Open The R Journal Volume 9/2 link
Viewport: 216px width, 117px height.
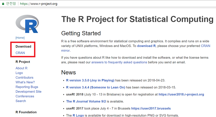tap(86, 101)
